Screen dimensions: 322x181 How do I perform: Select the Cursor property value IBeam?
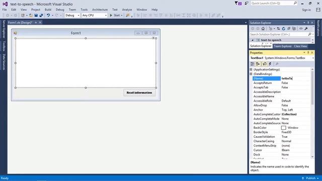click(x=285, y=150)
